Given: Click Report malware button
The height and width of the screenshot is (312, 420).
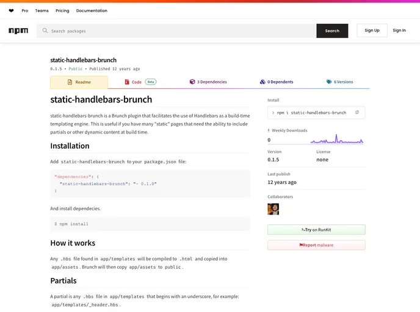Looking at the screenshot, I should (316, 245).
